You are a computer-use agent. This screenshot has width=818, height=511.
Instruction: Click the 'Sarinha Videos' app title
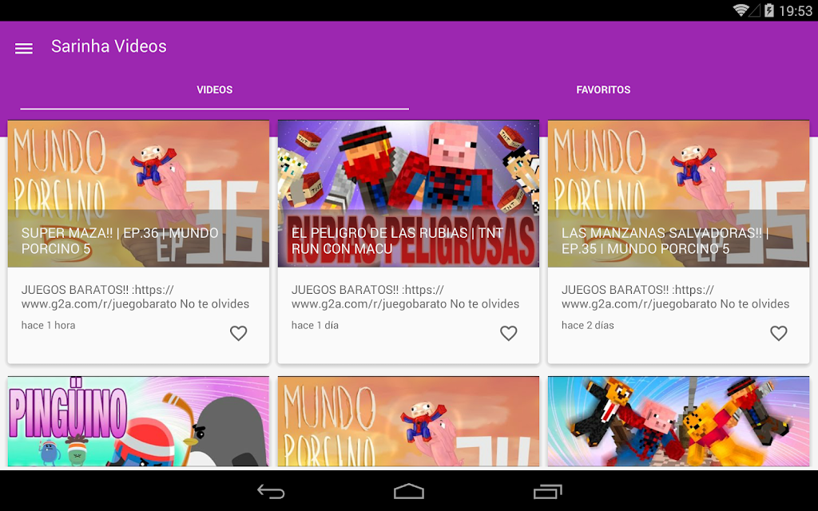click(109, 46)
